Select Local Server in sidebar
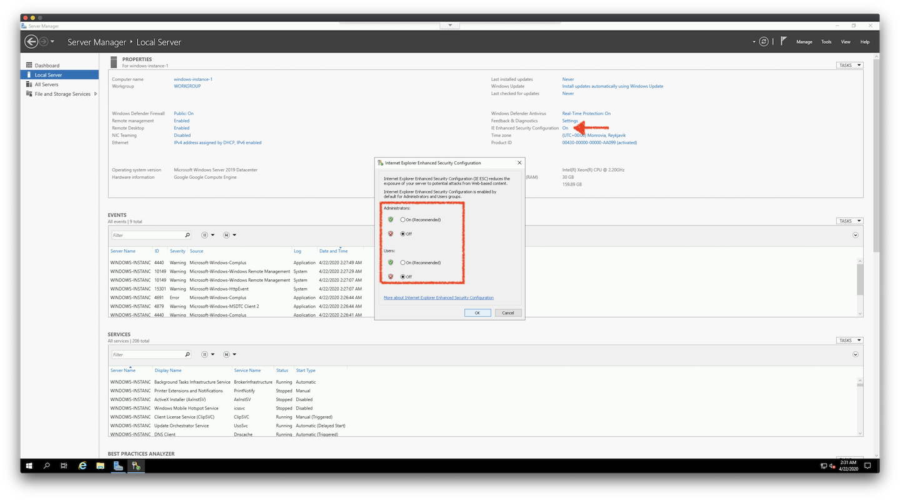Viewport: 900px width, 500px height. 59,75
